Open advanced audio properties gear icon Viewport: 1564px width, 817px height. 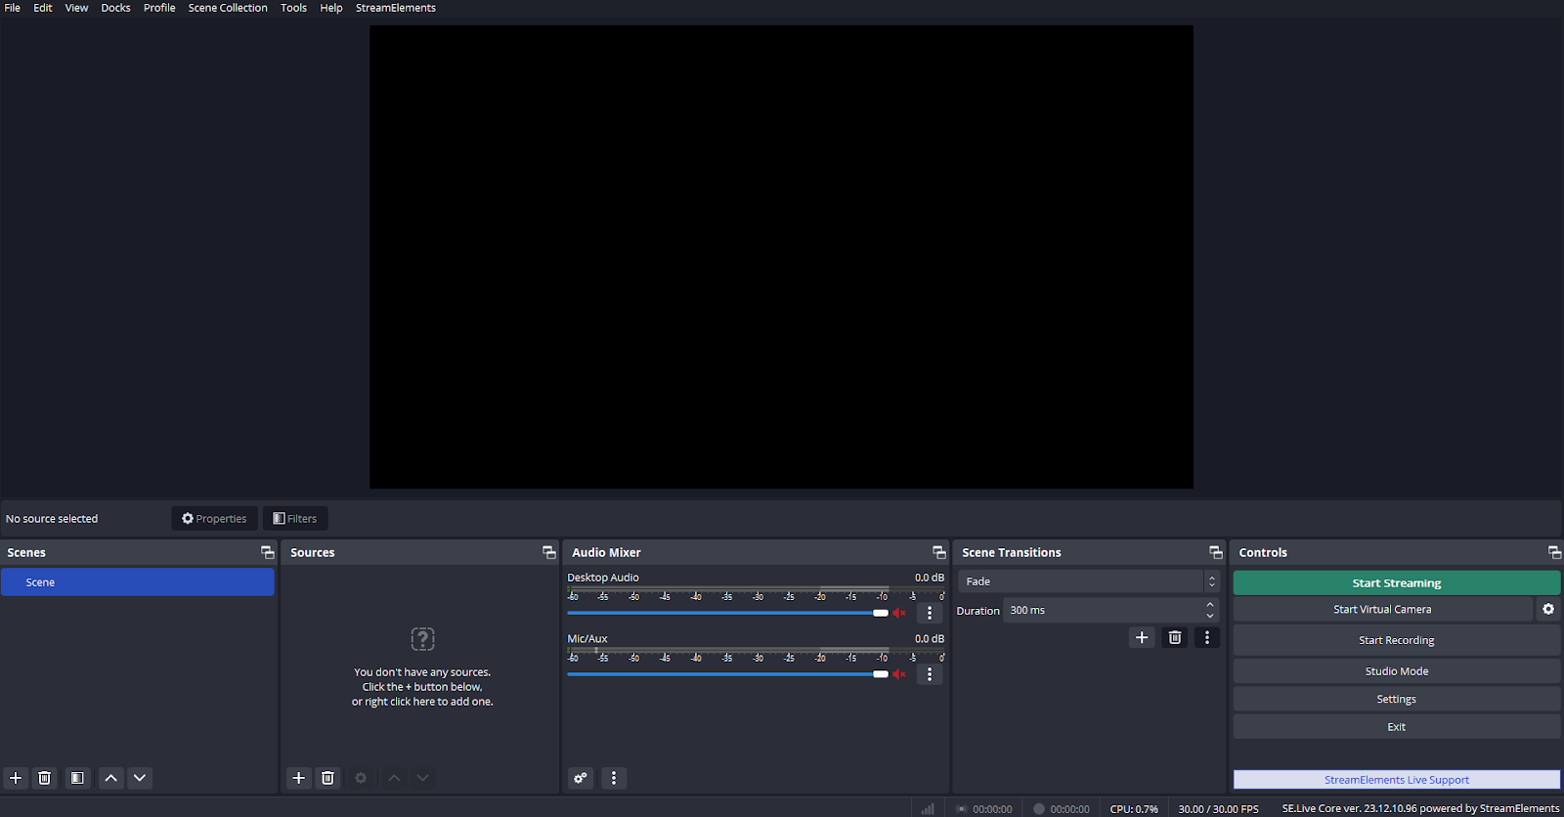coord(581,778)
